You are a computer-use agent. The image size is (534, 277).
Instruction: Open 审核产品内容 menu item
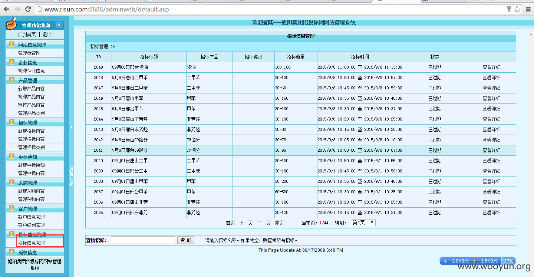coord(32,105)
